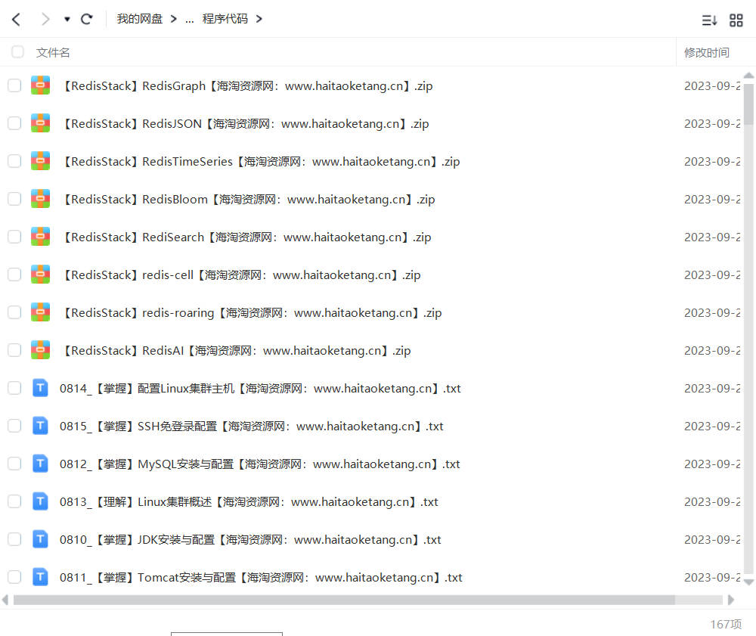The image size is (756, 636).
Task: Open the sort order menu
Action: [x=709, y=20]
